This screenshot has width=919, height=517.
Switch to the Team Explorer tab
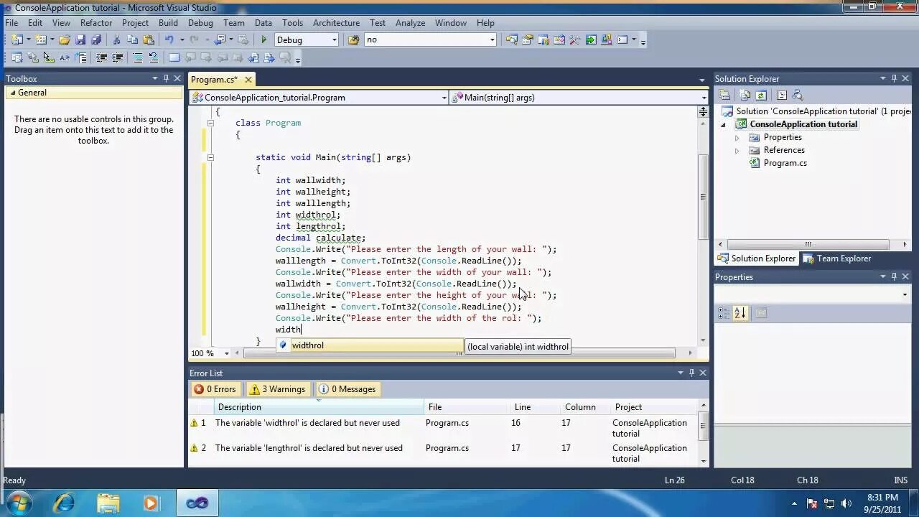tap(837, 258)
